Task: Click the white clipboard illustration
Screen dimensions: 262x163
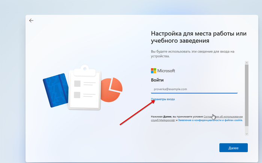Action: [85, 90]
